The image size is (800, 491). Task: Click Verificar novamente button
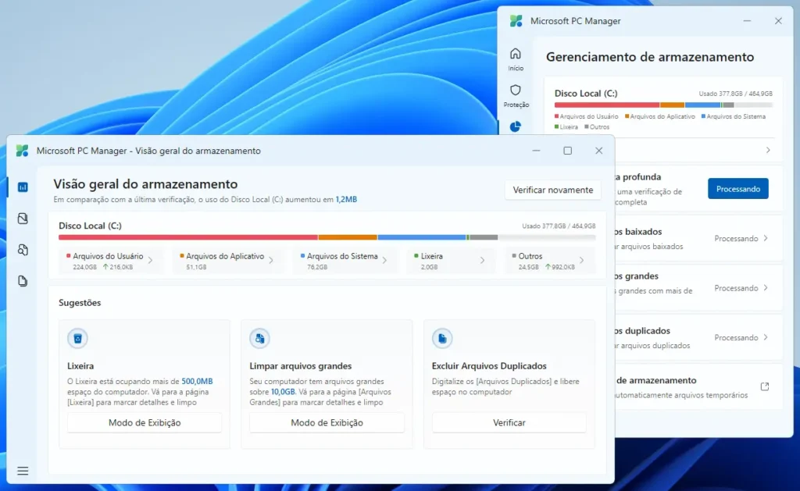click(552, 190)
